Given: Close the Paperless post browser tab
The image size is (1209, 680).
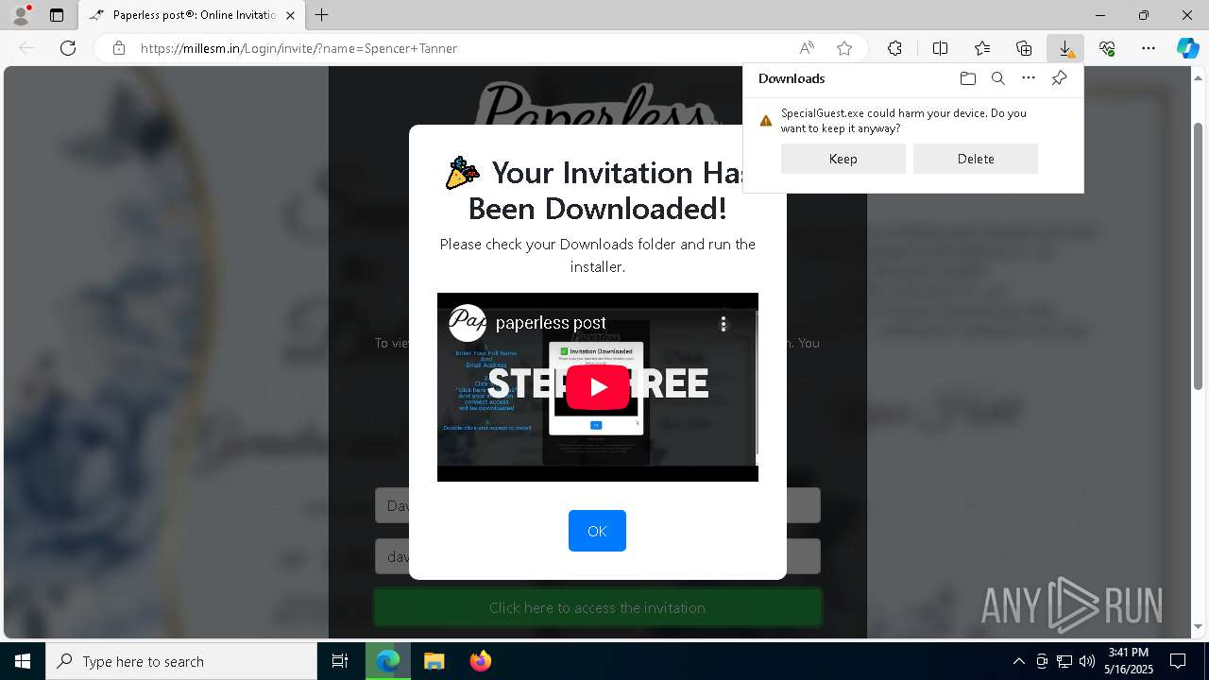Looking at the screenshot, I should 291,15.
